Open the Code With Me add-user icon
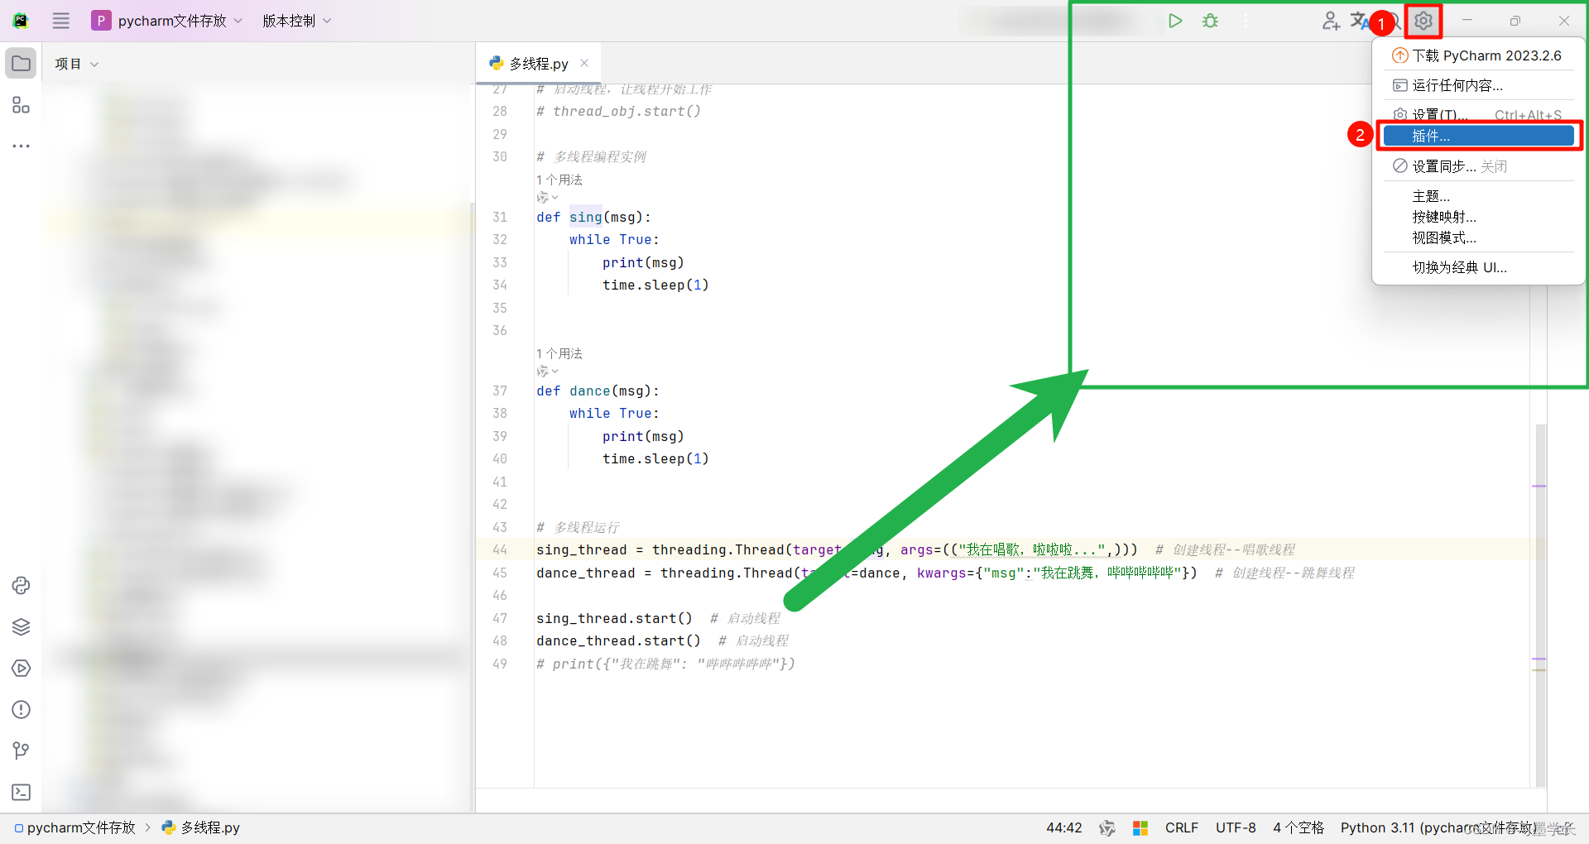 click(1330, 21)
